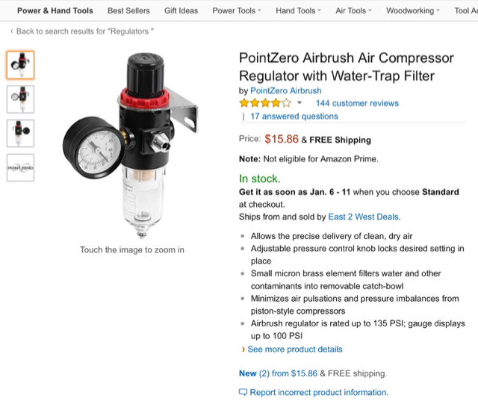
Task: Select the third product thumbnail image
Action: tap(20, 134)
